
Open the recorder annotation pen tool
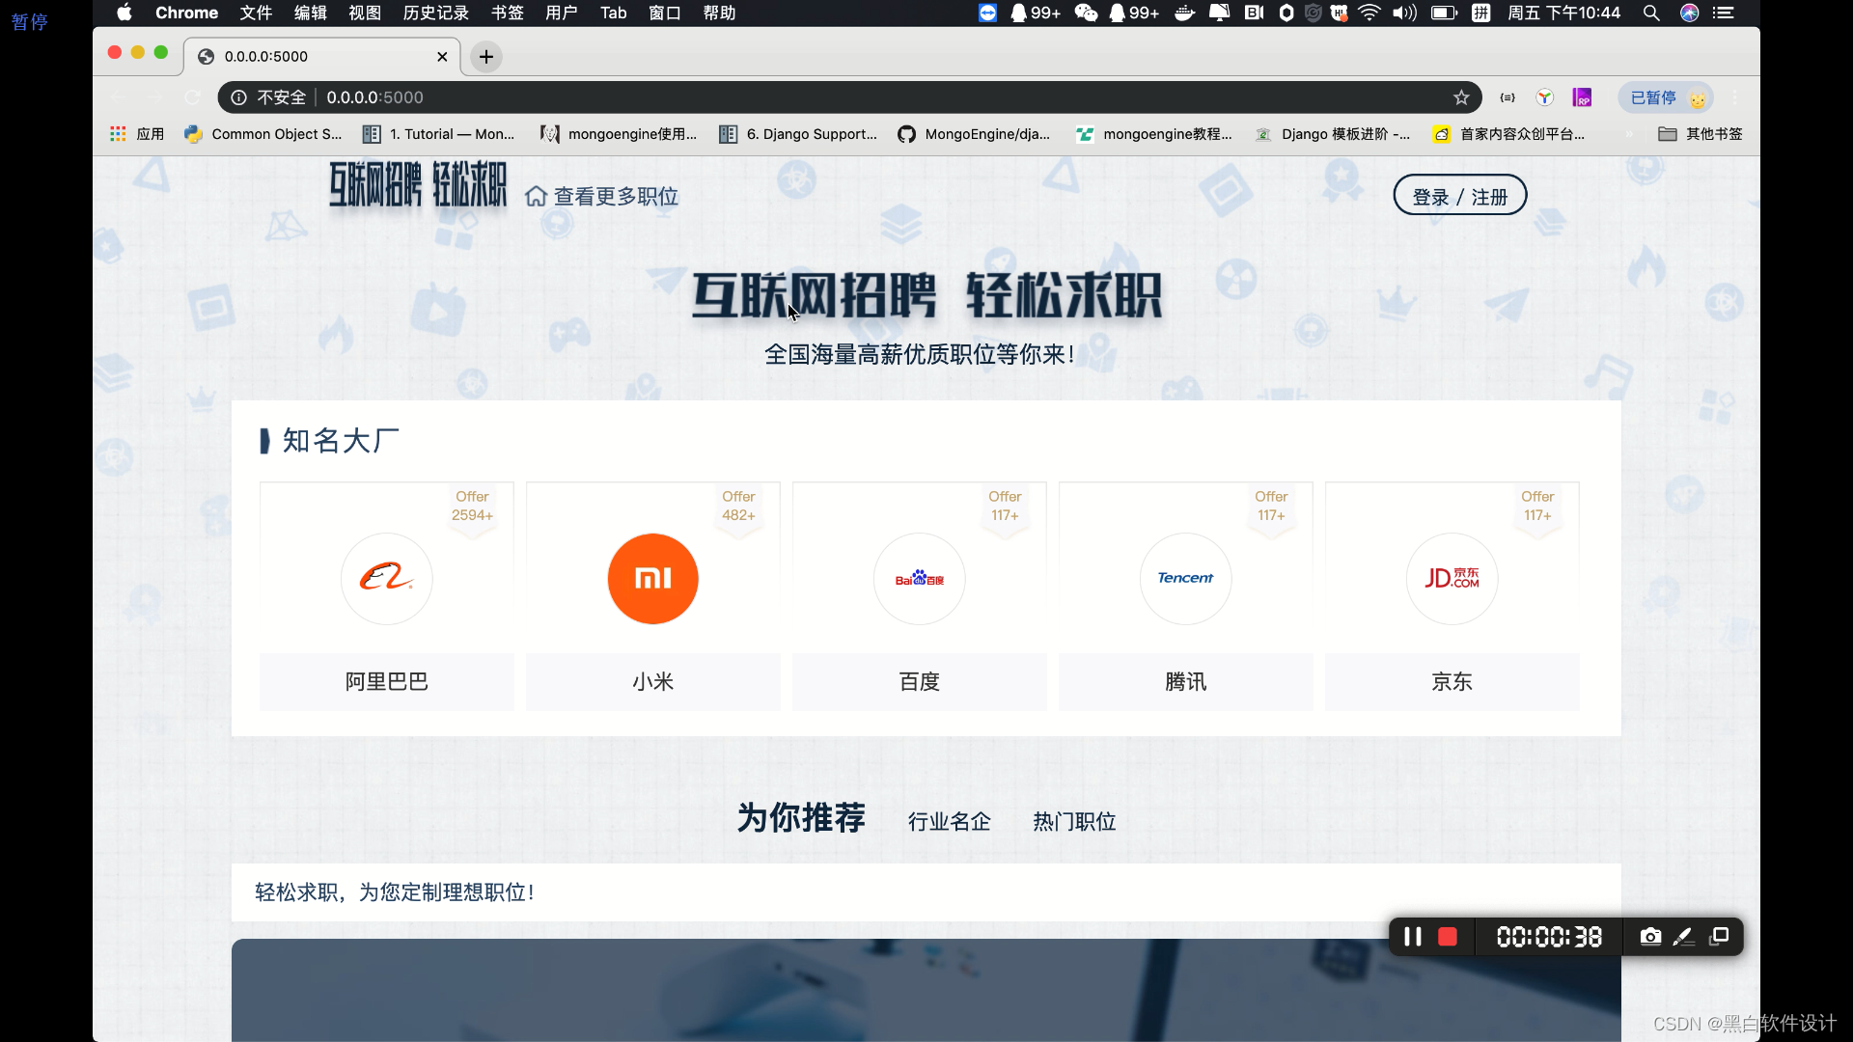pos(1684,937)
